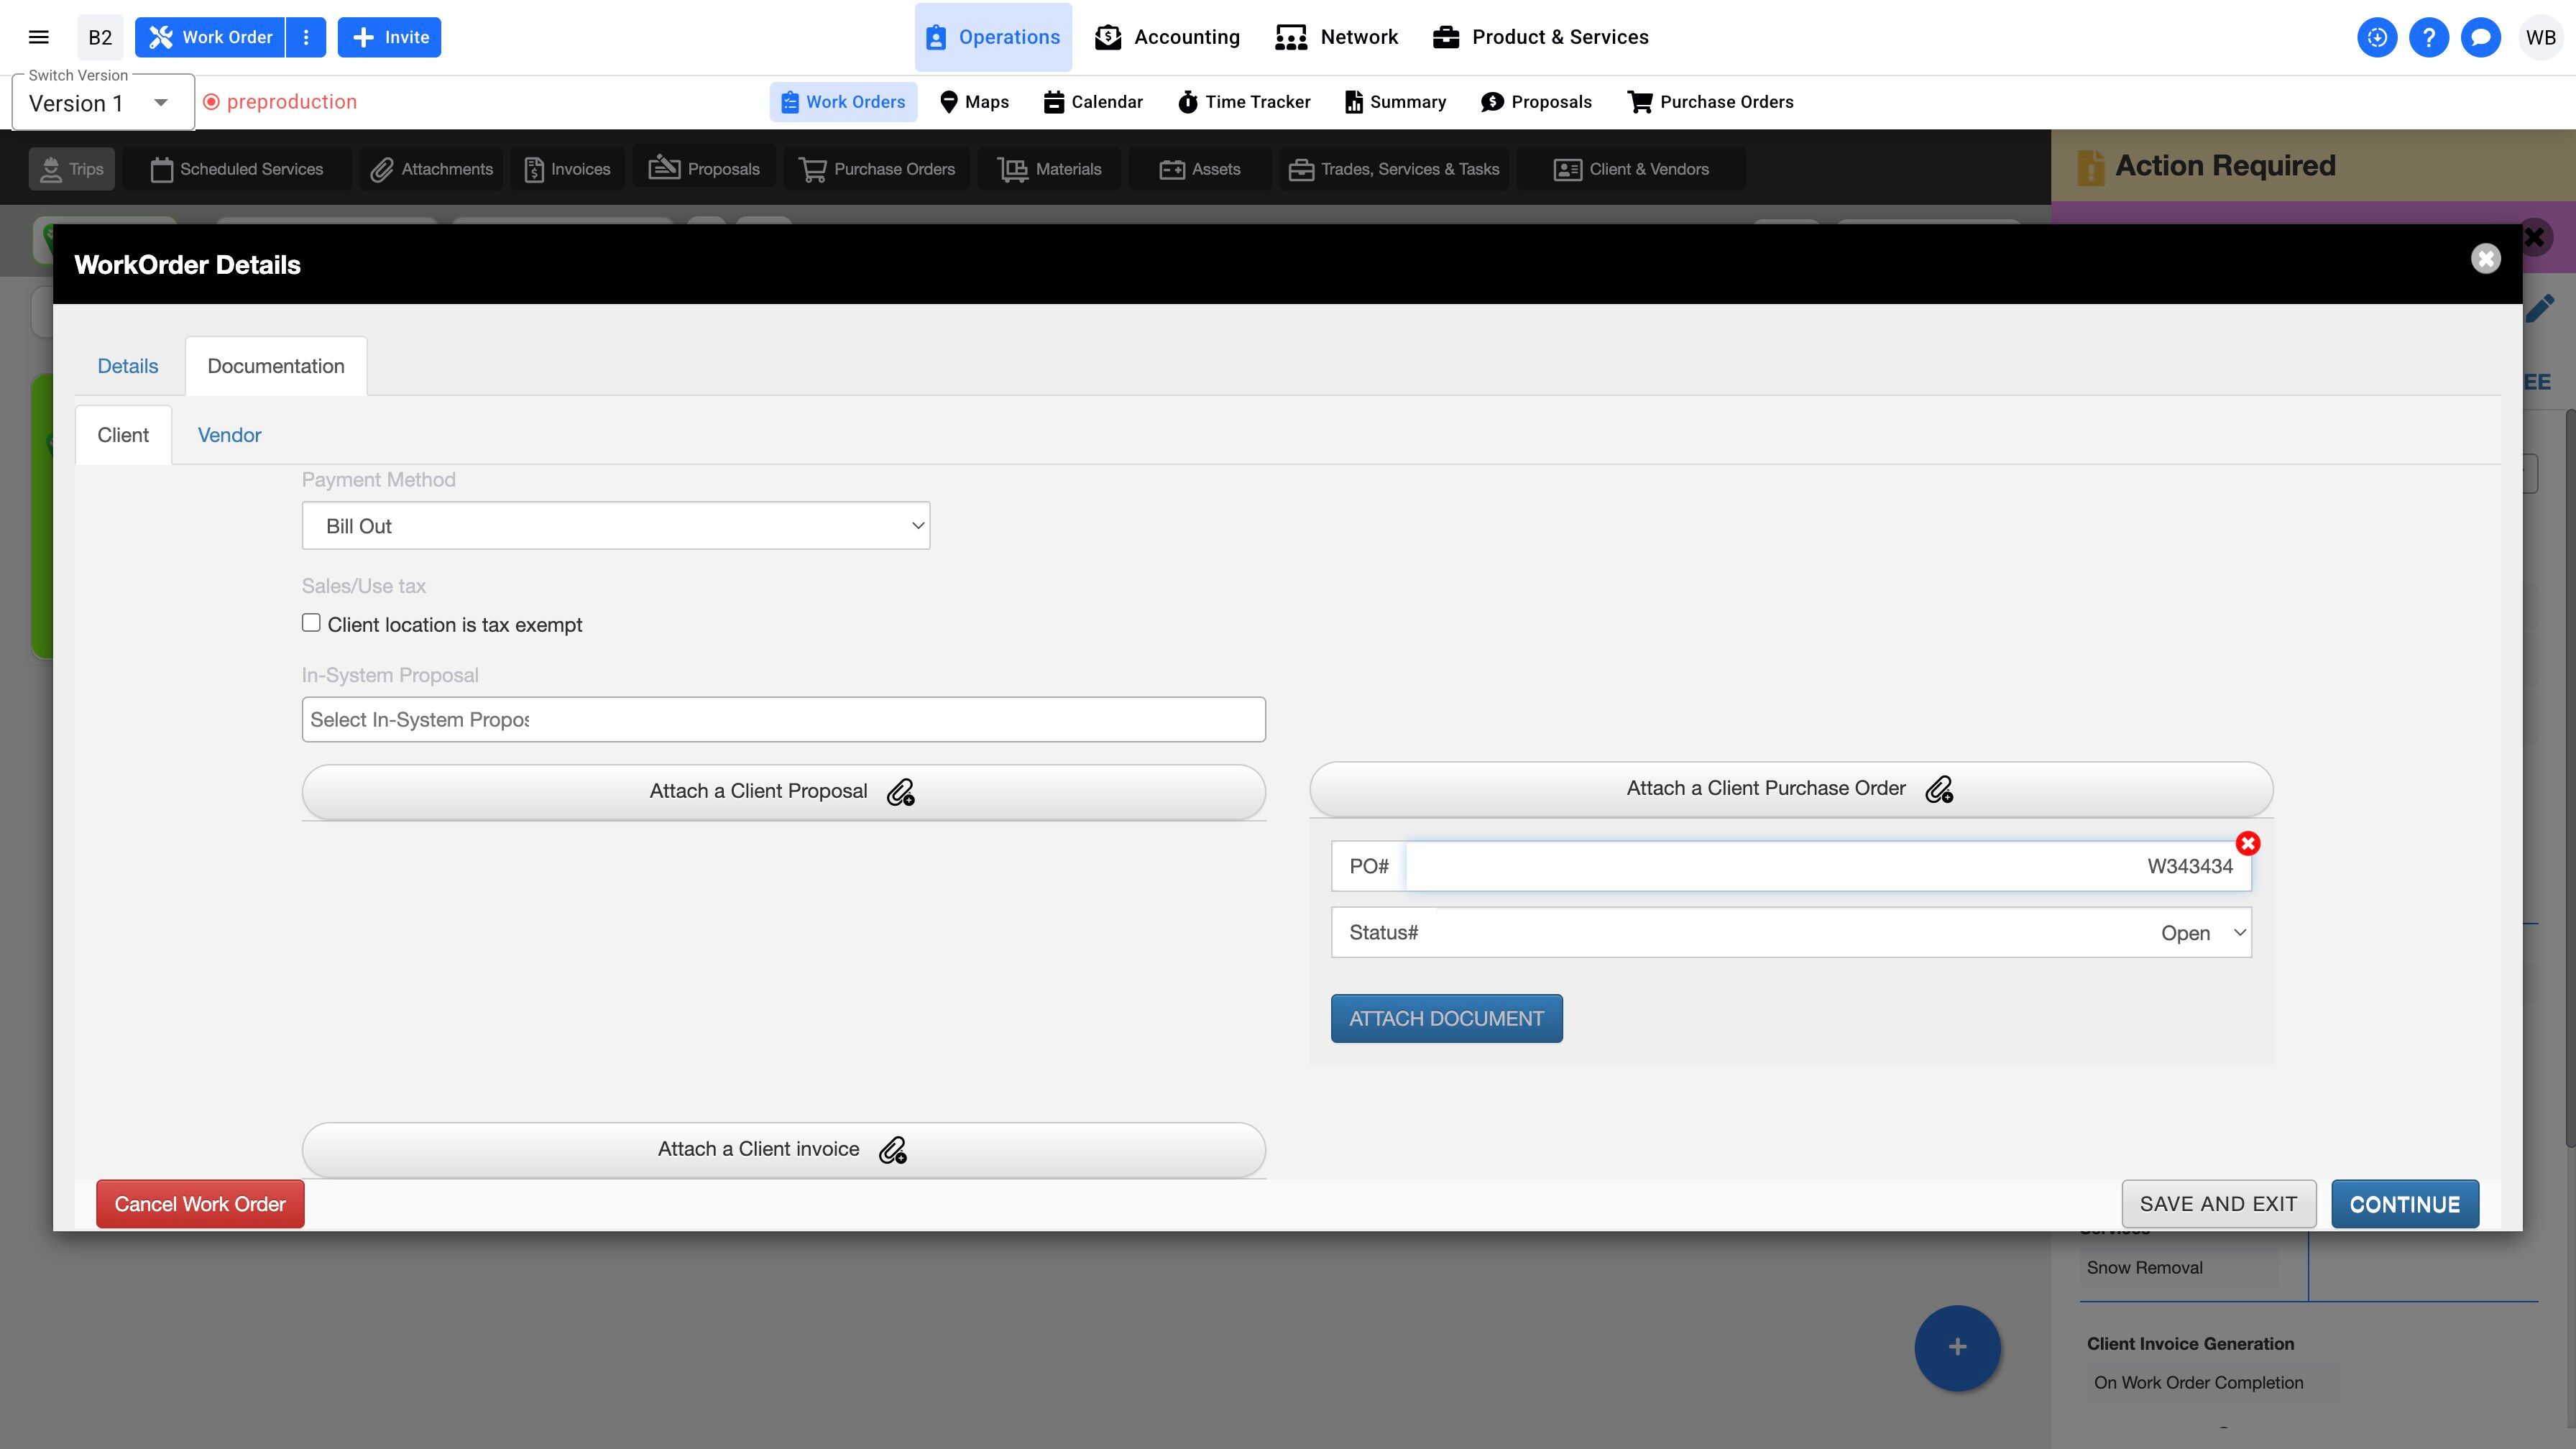2576x1449 pixels.
Task: Click Work Order three-dot options icon
Action: click(x=306, y=37)
